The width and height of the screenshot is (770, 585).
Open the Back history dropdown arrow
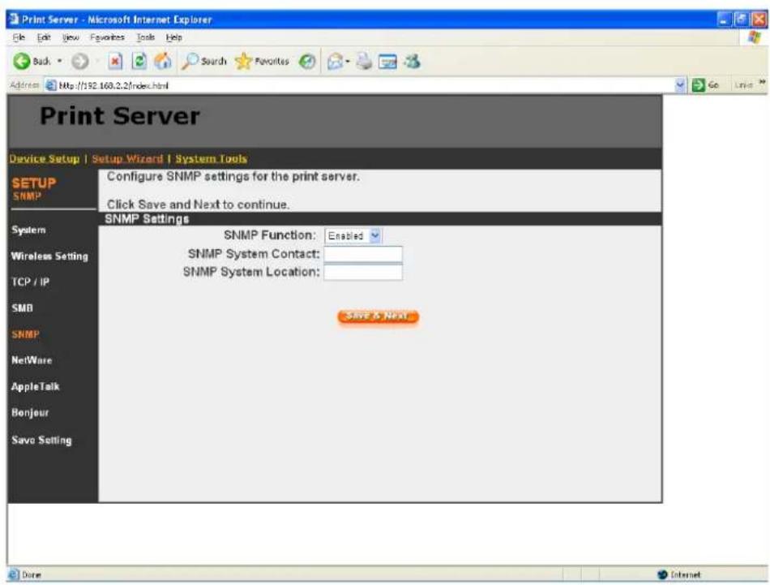tap(60, 62)
